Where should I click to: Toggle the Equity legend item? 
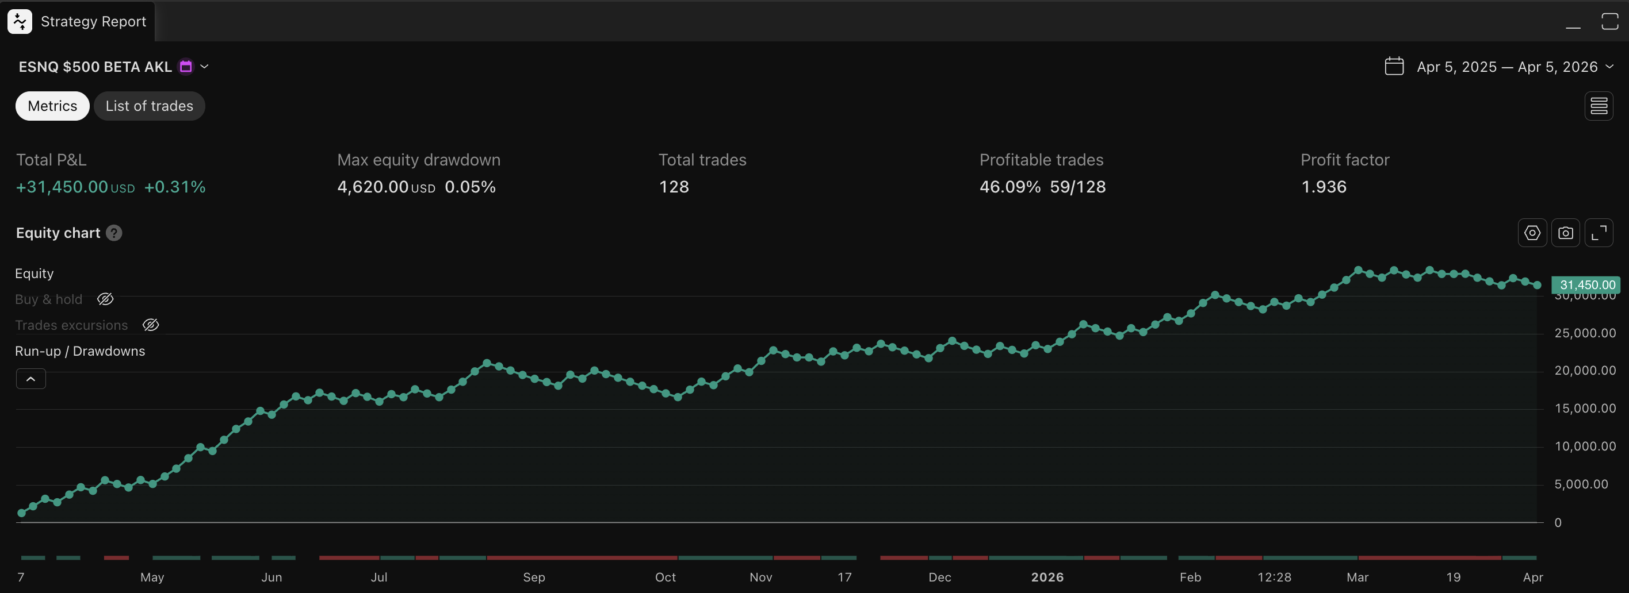tap(34, 274)
